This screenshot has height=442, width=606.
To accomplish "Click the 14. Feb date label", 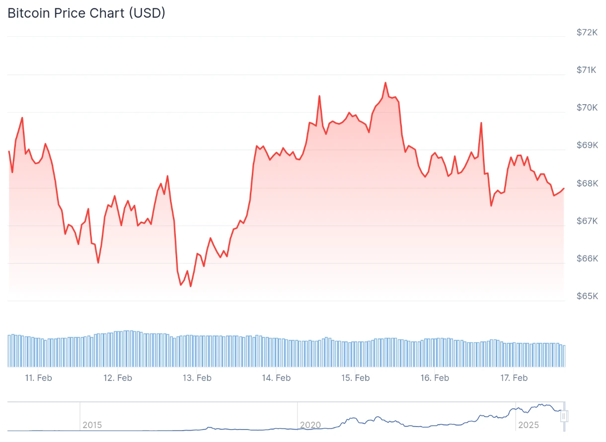I will point(276,378).
